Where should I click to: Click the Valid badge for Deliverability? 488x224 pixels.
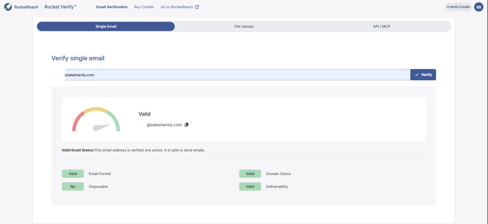[x=250, y=187]
